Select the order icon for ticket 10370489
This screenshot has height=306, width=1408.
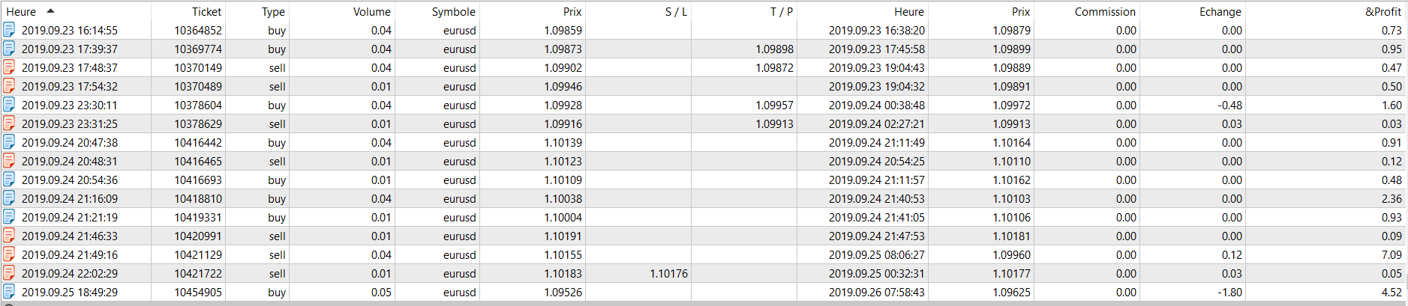(9, 86)
